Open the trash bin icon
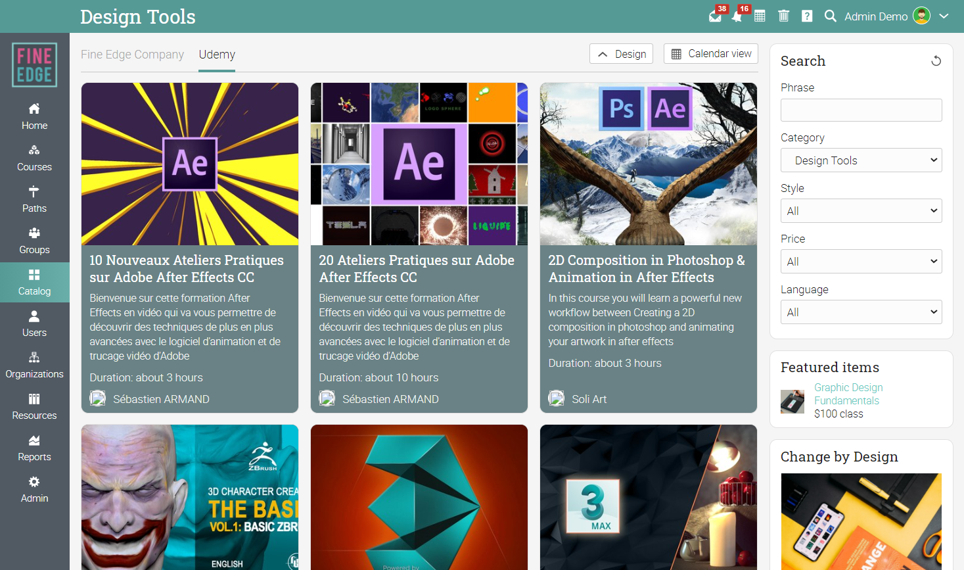Screen dimensions: 964x570 (783, 16)
